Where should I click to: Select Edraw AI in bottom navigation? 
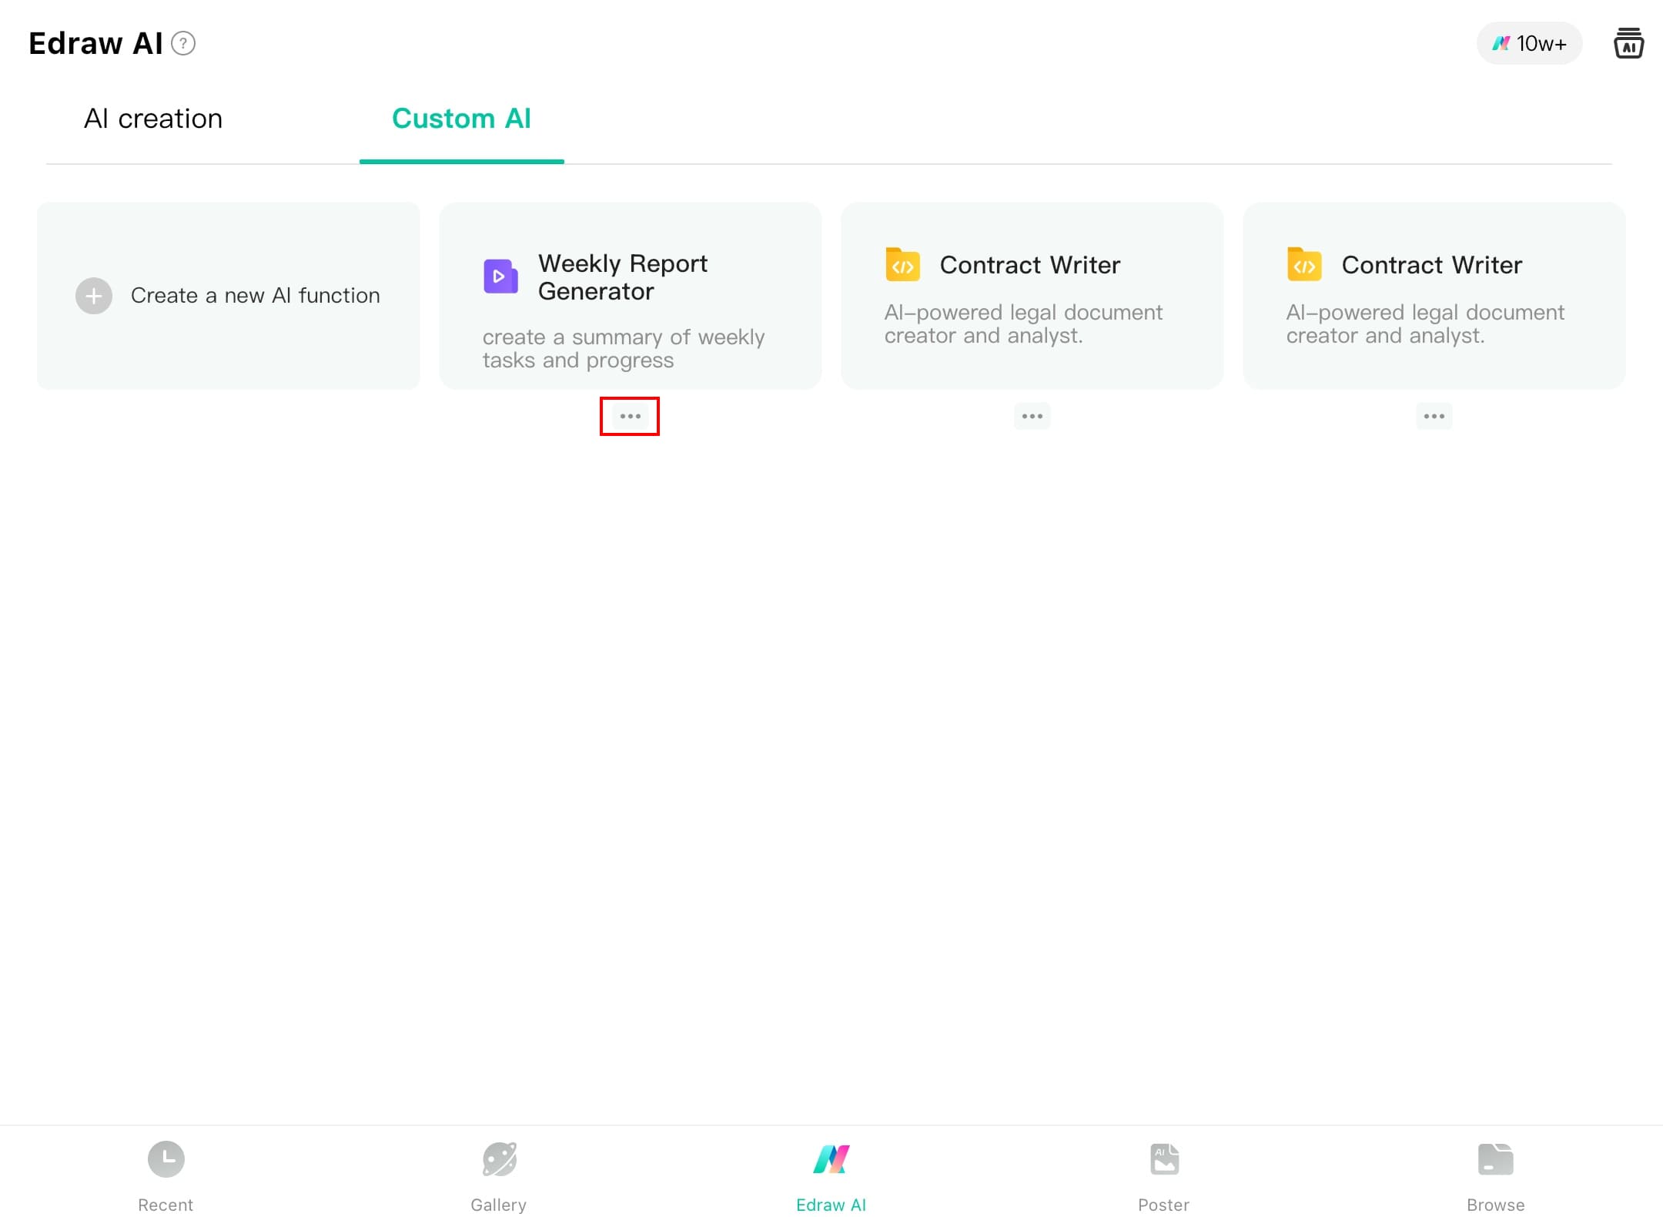(831, 1175)
